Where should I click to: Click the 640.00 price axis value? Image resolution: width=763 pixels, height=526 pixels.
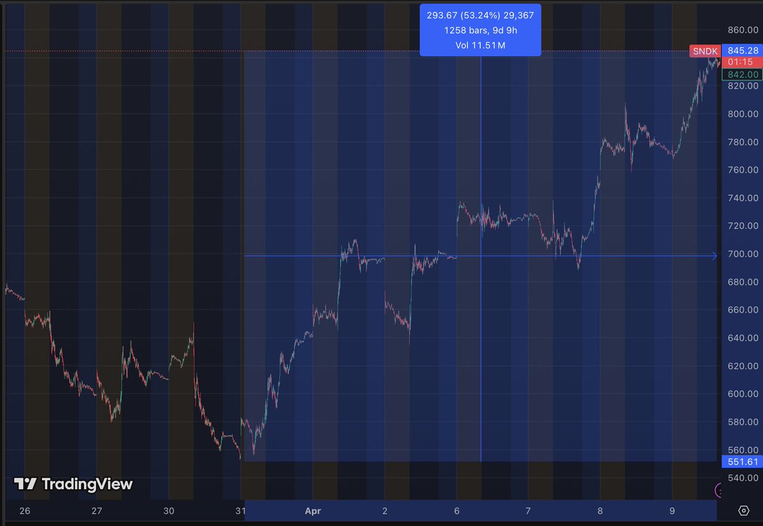tap(742, 338)
